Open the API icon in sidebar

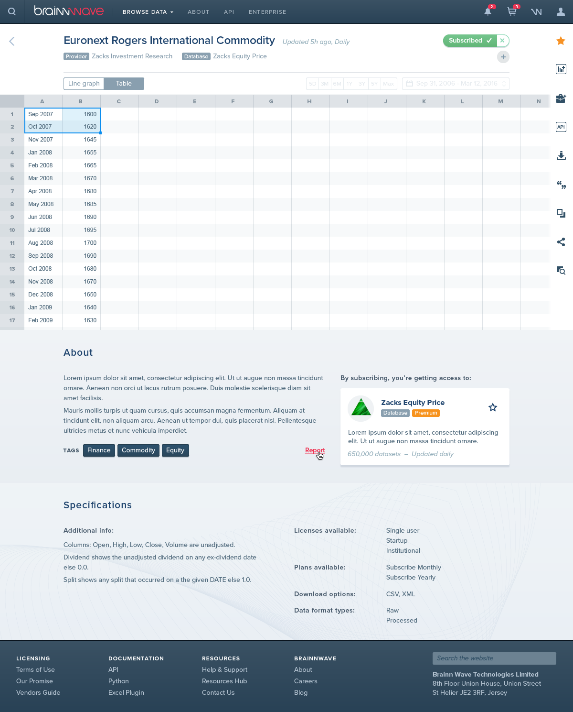[561, 127]
